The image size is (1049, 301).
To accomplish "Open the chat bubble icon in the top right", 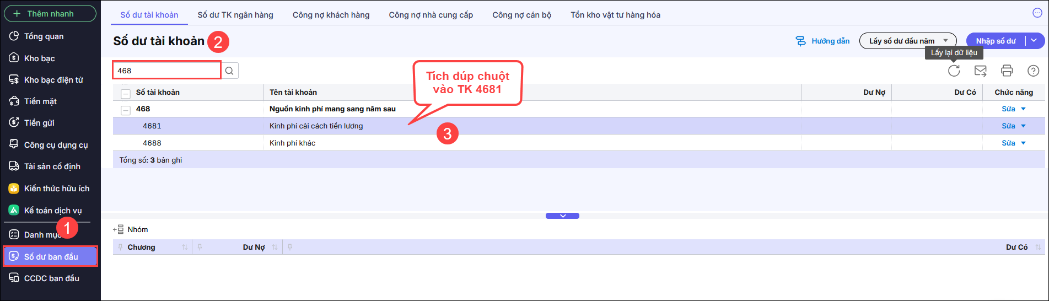I will click(1037, 13).
